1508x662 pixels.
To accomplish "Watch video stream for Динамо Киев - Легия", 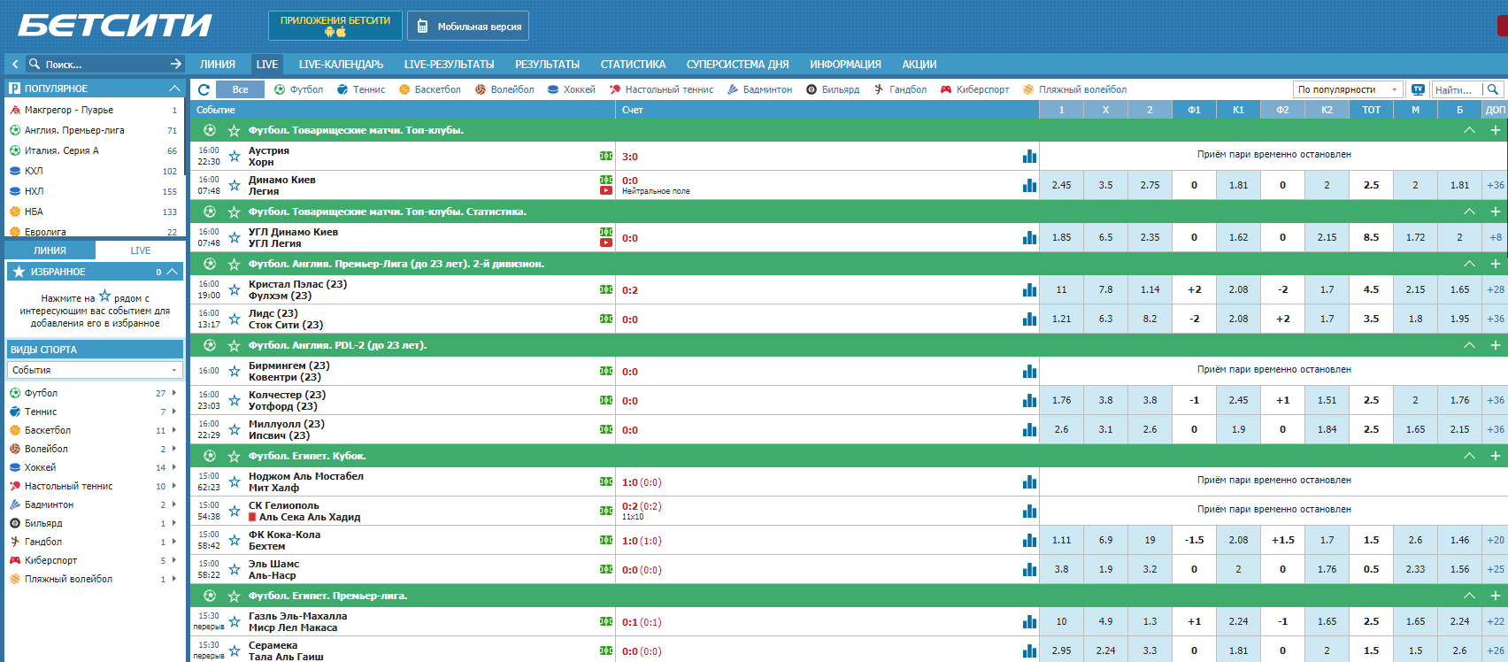I will click(x=606, y=190).
